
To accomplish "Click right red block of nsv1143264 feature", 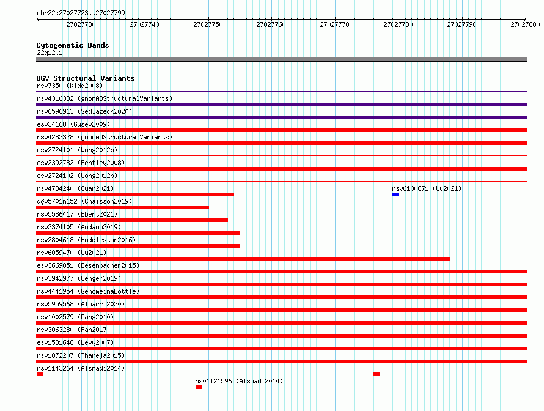I will 377,374.
